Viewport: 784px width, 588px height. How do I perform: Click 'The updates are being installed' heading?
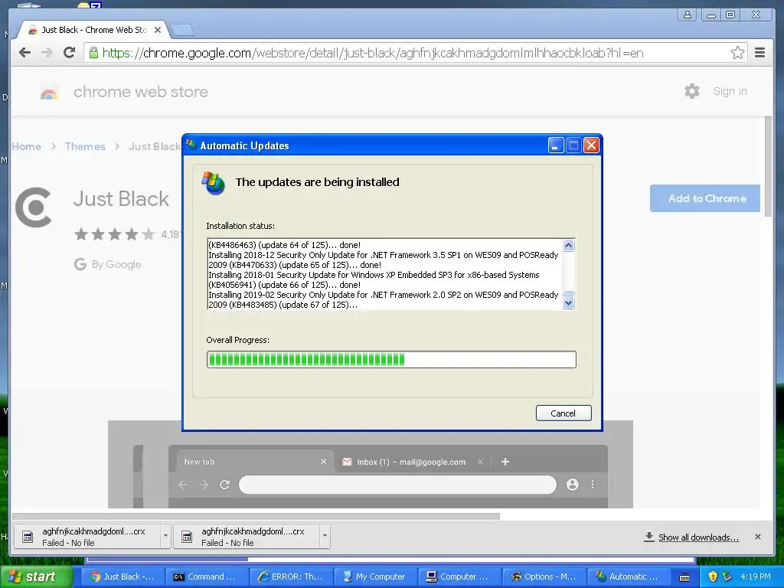click(x=318, y=182)
